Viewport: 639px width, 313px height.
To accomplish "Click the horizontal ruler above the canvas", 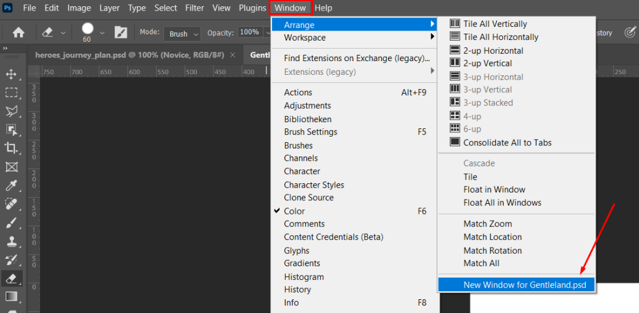I will (156, 72).
